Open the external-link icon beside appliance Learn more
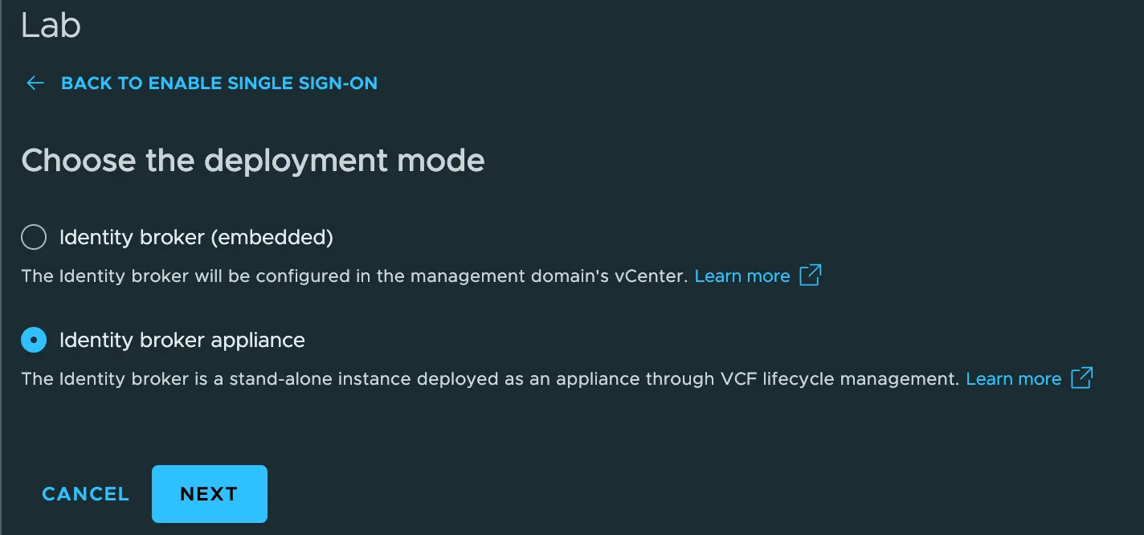Image resolution: width=1144 pixels, height=535 pixels. [x=1083, y=378]
